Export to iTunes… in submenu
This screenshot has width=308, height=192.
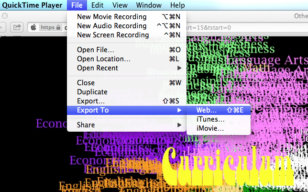point(219,119)
